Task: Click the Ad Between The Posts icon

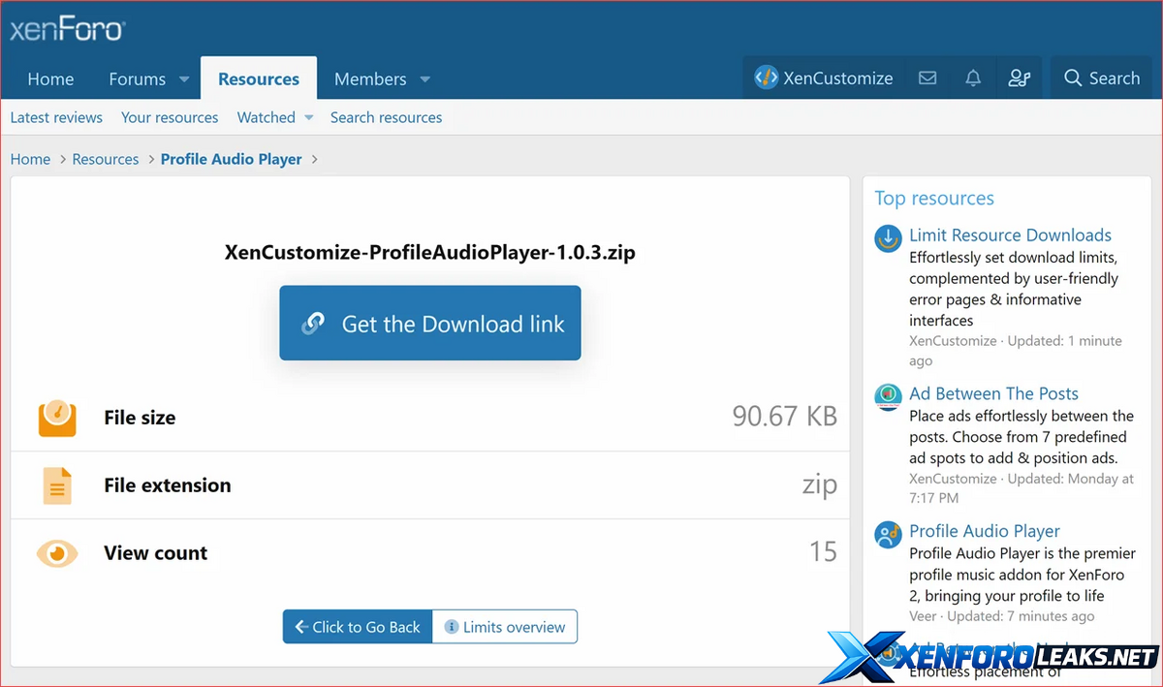Action: click(x=888, y=396)
